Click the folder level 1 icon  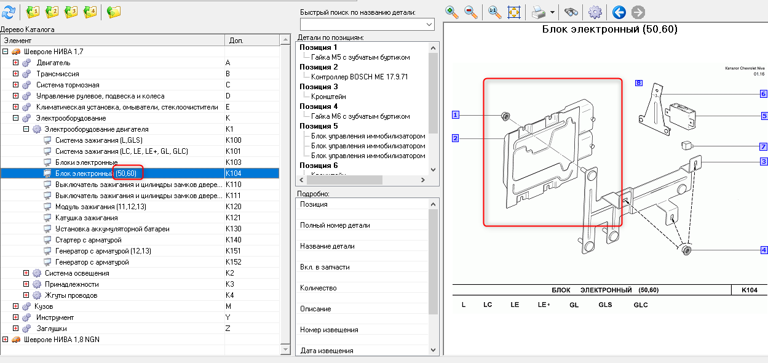[33, 11]
